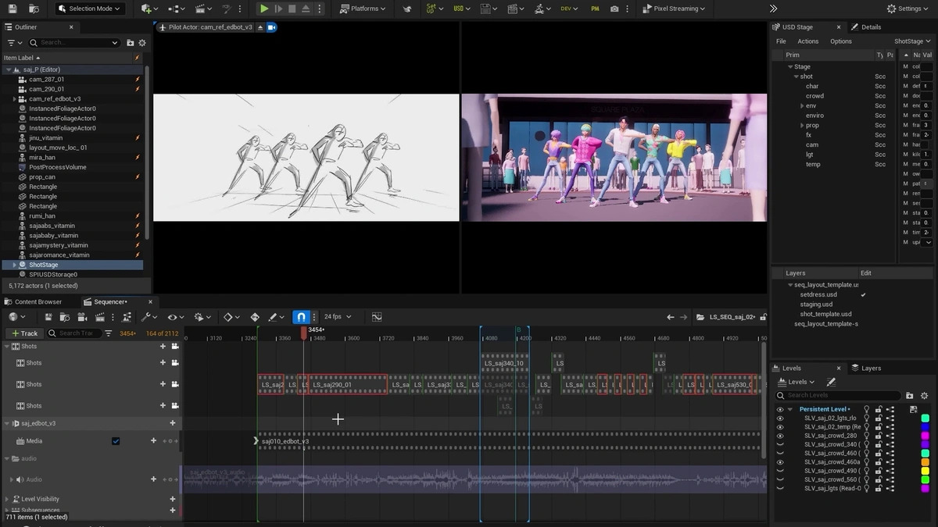Click the orange color swatch for SLV_saj_crowd_460a
This screenshot has width=938, height=527.
point(925,461)
